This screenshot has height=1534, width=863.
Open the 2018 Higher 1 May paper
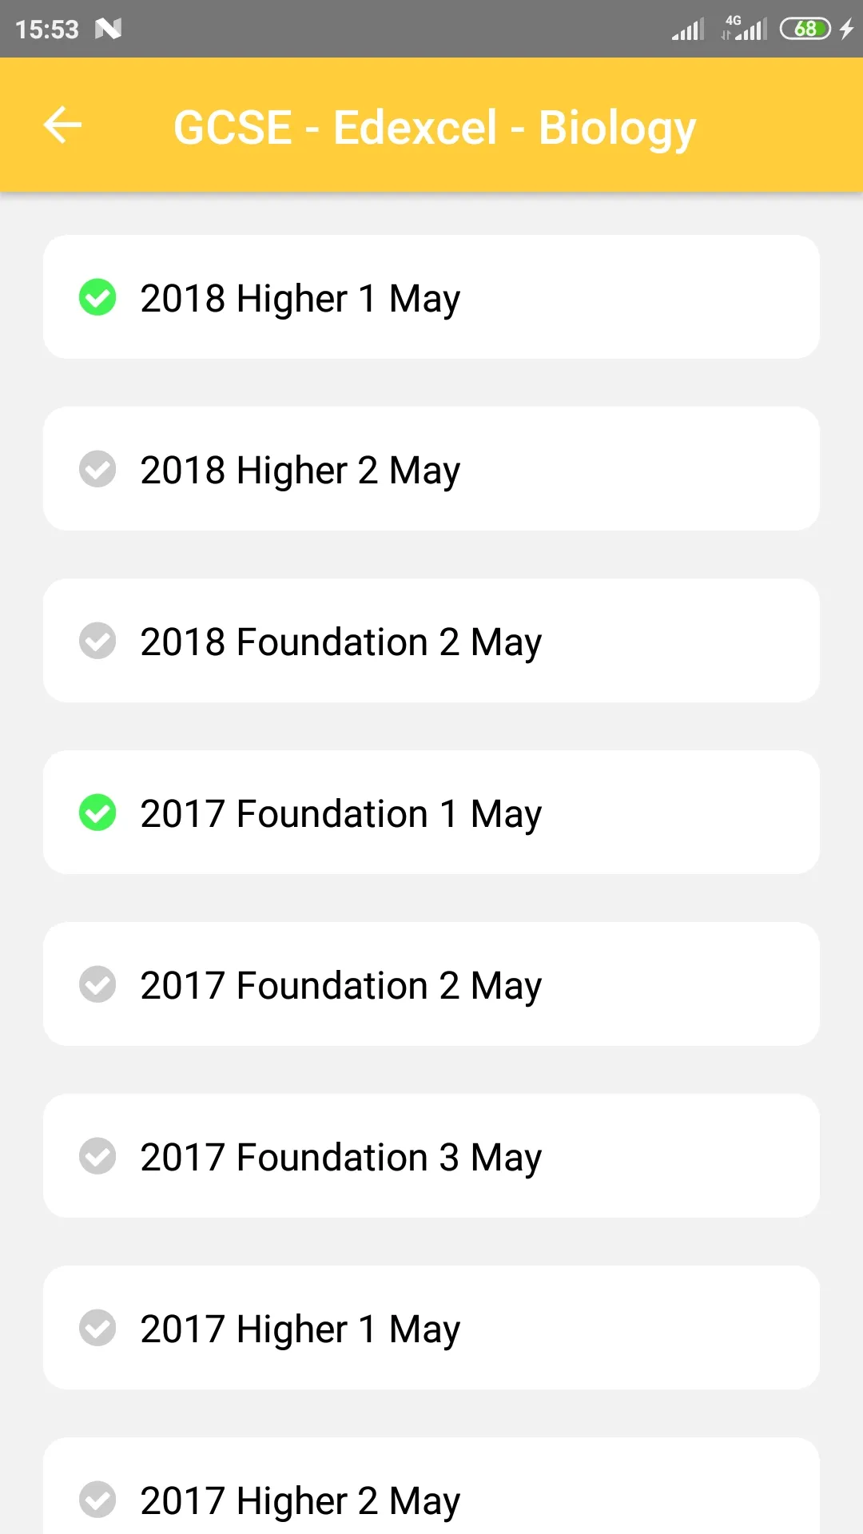point(431,297)
